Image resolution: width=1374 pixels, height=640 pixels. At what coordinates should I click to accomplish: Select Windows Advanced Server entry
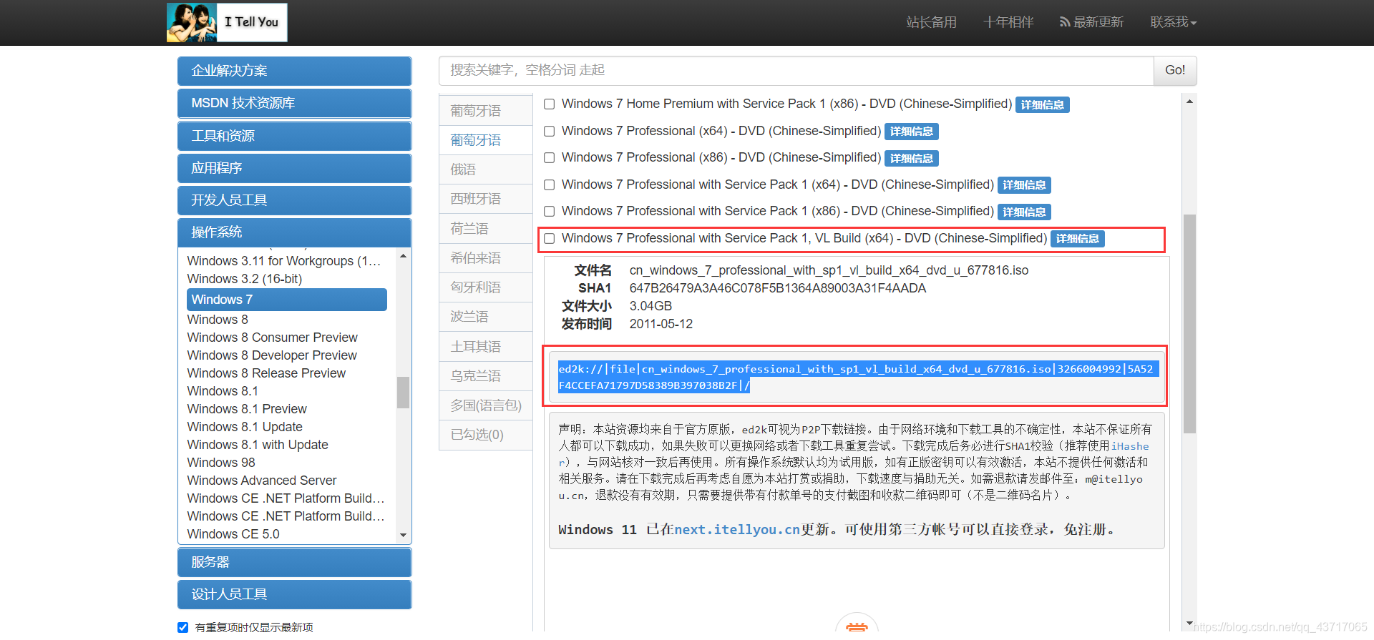point(262,481)
